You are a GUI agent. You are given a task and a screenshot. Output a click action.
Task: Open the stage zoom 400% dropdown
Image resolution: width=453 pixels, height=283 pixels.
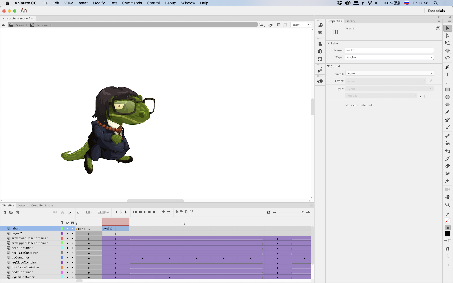coord(309,25)
